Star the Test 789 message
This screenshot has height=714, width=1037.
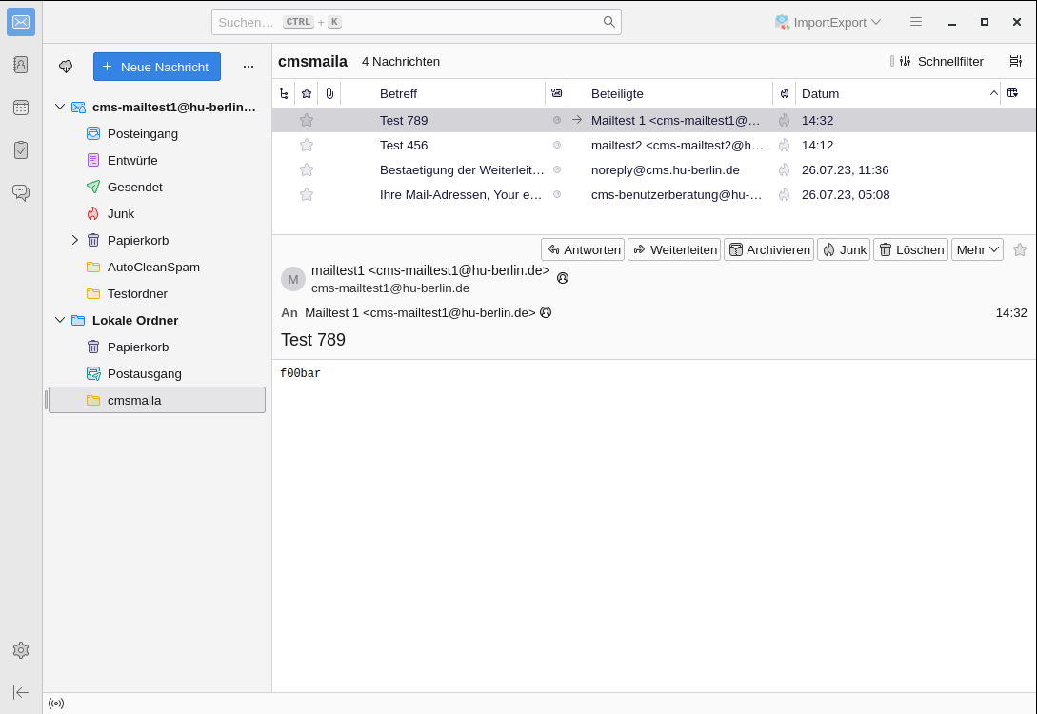[x=307, y=120]
